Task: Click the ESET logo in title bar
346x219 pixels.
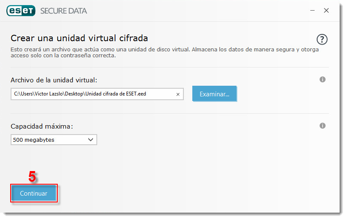Action: coord(21,11)
